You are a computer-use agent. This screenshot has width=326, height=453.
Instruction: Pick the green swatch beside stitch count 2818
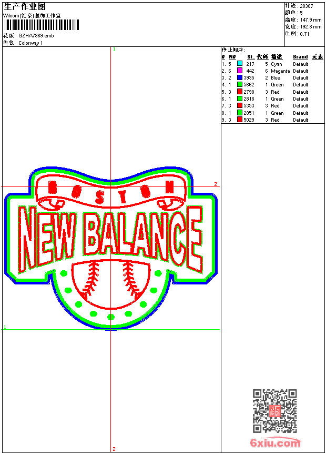[239, 99]
